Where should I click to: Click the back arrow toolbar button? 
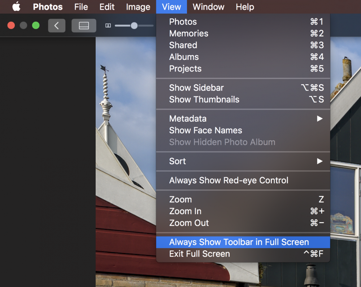[x=57, y=26]
